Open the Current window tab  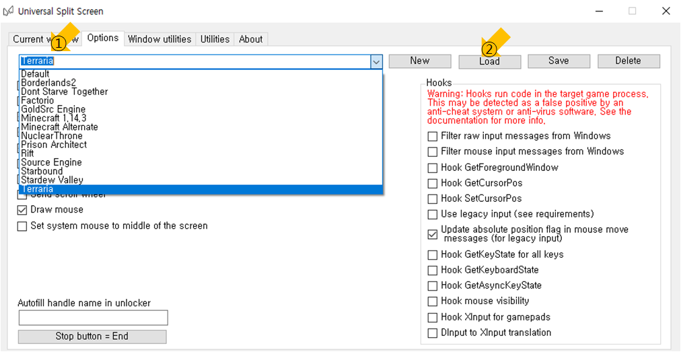pos(45,39)
